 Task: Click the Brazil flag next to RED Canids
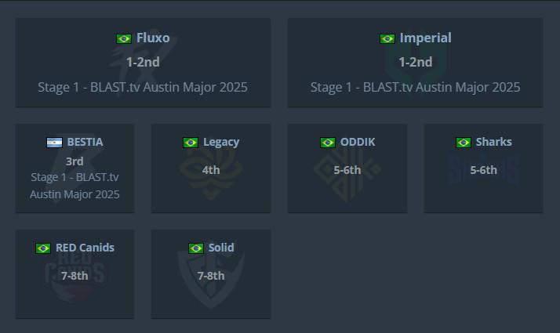43,248
